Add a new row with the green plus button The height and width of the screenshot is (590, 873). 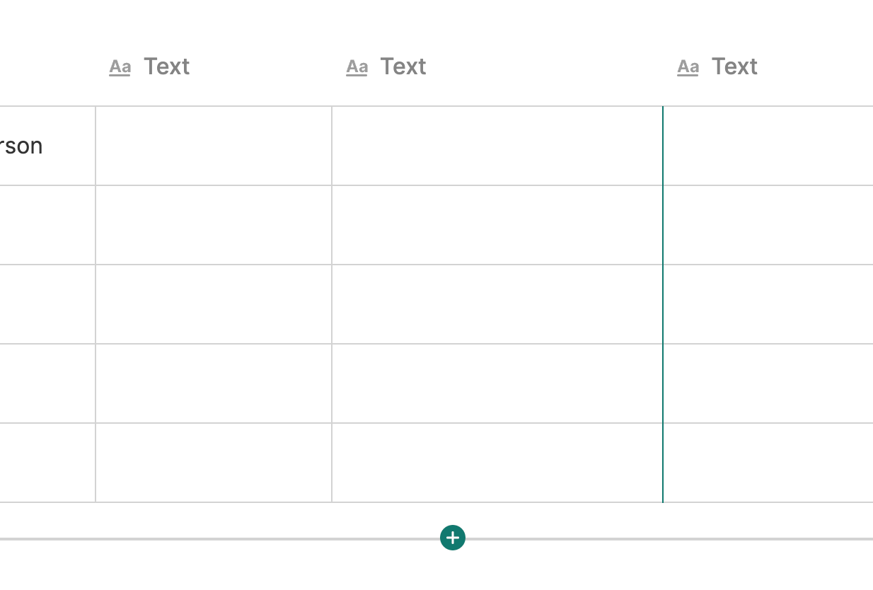point(453,538)
